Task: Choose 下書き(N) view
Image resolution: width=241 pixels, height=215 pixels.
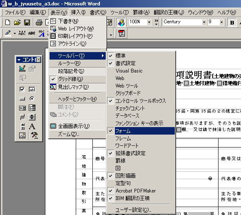Action: (77, 21)
